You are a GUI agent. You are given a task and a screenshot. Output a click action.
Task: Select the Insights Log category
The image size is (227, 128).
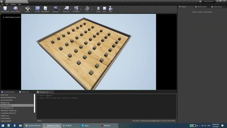click(x=17, y=116)
